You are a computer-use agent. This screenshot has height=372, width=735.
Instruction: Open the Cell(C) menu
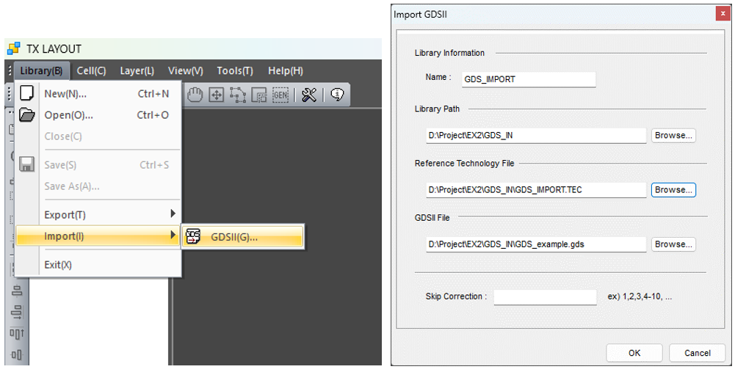(x=91, y=71)
